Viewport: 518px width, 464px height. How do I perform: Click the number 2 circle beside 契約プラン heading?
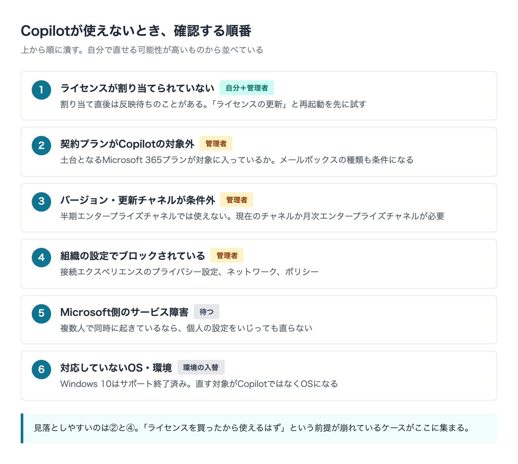pyautogui.click(x=41, y=146)
